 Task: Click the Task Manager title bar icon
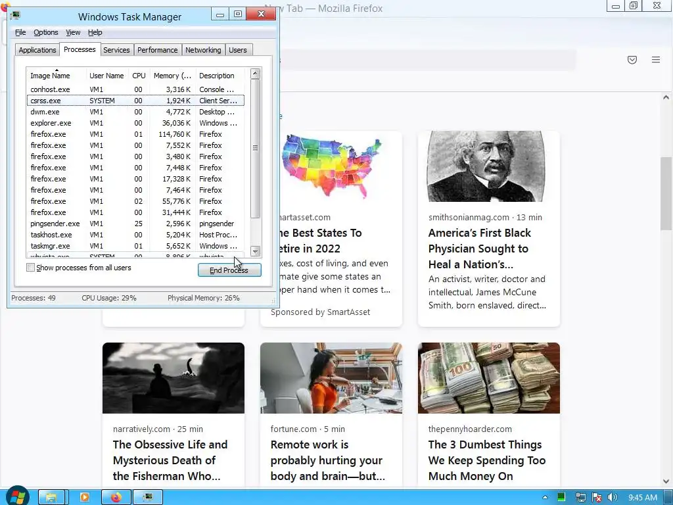[x=16, y=16]
